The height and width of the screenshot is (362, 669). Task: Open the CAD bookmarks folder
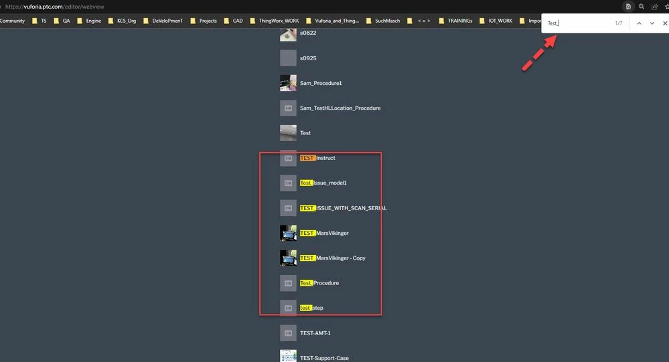[x=234, y=21]
